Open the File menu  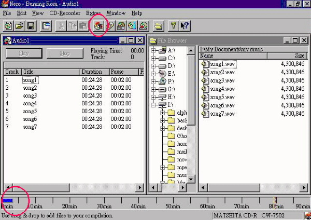[7, 13]
